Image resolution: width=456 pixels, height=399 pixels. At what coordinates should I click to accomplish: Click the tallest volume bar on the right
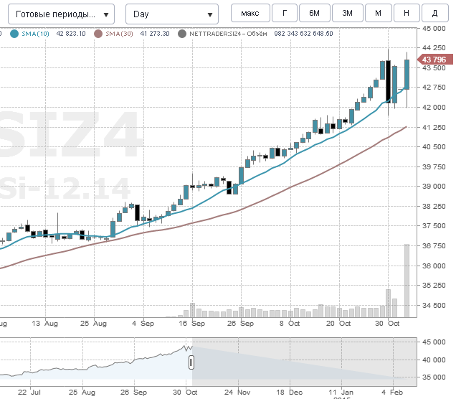click(x=407, y=281)
